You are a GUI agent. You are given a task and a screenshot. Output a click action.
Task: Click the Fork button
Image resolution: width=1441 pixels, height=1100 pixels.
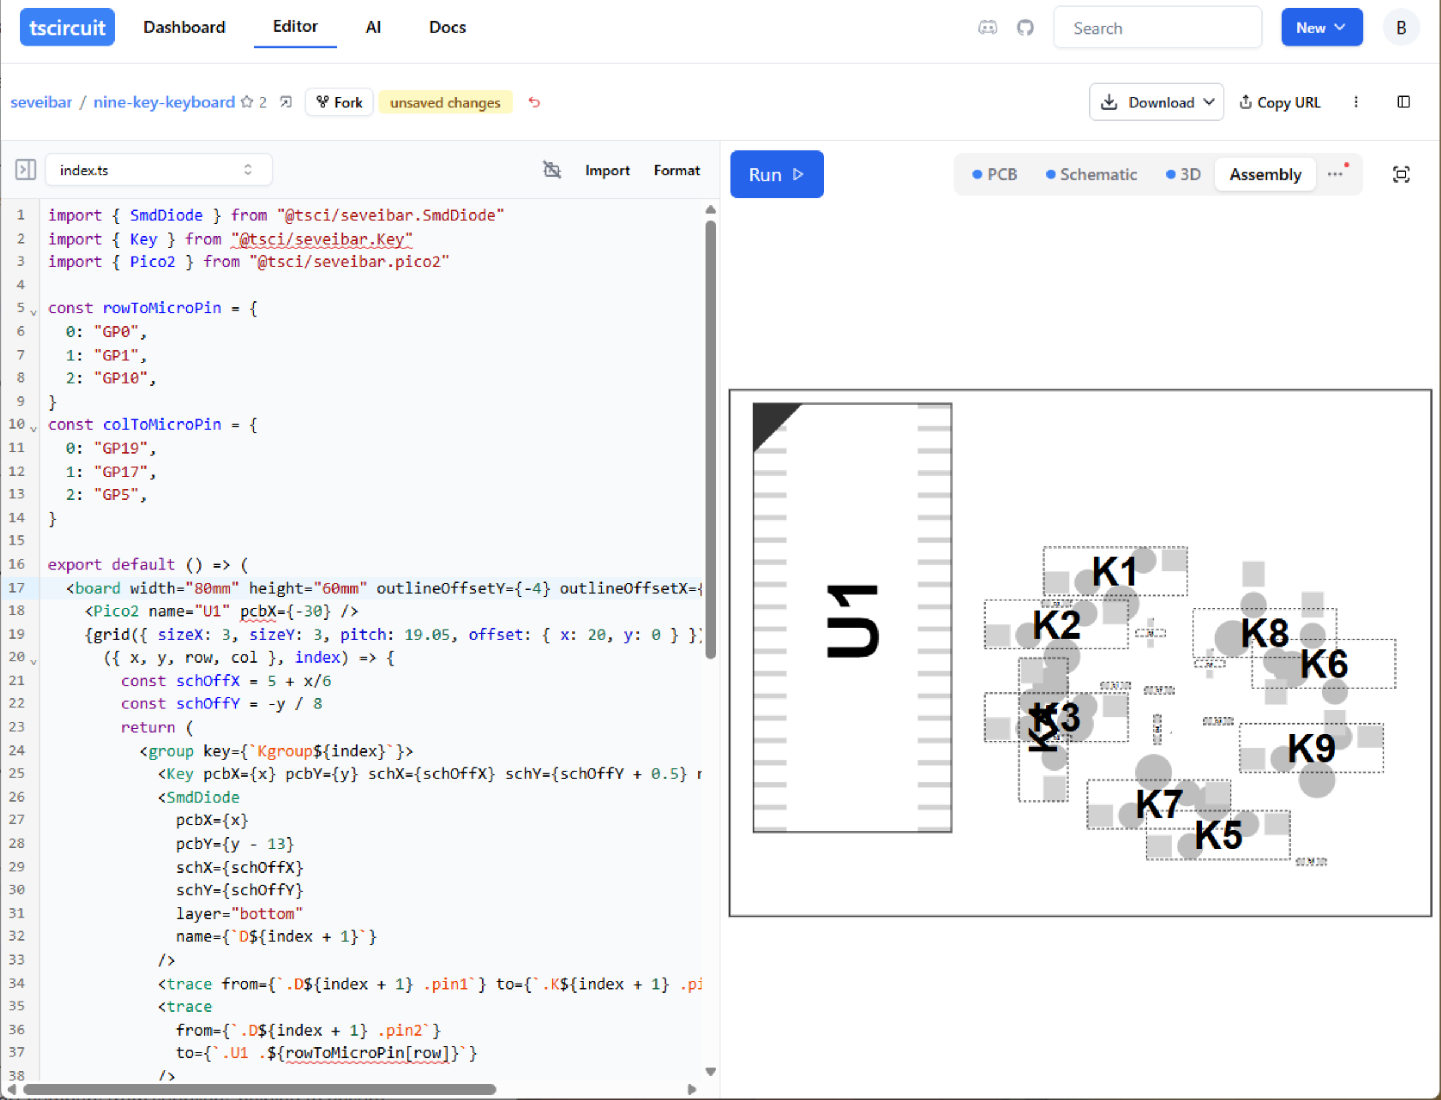(339, 102)
